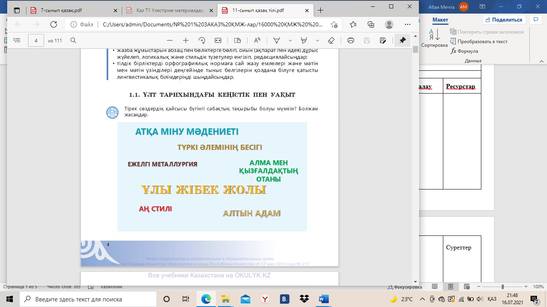Switch Word to Print Layout view
The height and width of the screenshot is (307, 547).
coord(450,287)
